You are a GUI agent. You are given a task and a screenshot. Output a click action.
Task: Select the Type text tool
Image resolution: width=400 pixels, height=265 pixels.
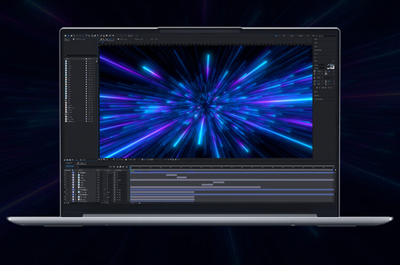tap(98, 36)
